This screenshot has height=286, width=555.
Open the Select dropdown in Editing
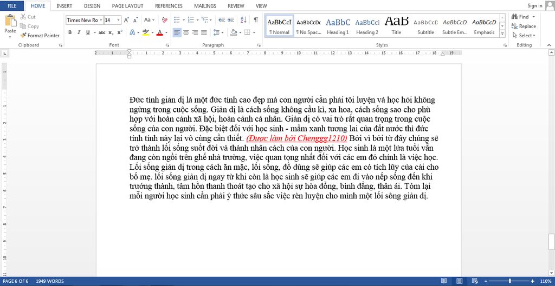[524, 35]
